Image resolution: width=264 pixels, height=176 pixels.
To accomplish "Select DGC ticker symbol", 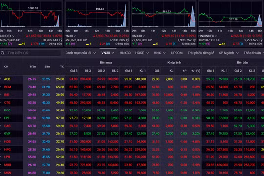I will (x=7, y=110).
